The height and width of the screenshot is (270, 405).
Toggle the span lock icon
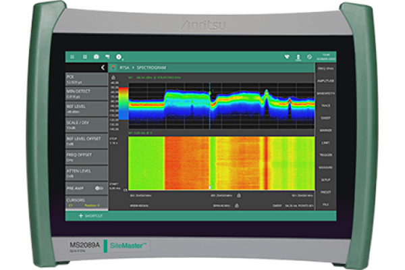coord(237,206)
